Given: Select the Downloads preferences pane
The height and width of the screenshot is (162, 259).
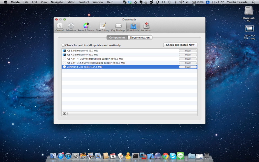Looking at the screenshot, I should click(x=133, y=27).
